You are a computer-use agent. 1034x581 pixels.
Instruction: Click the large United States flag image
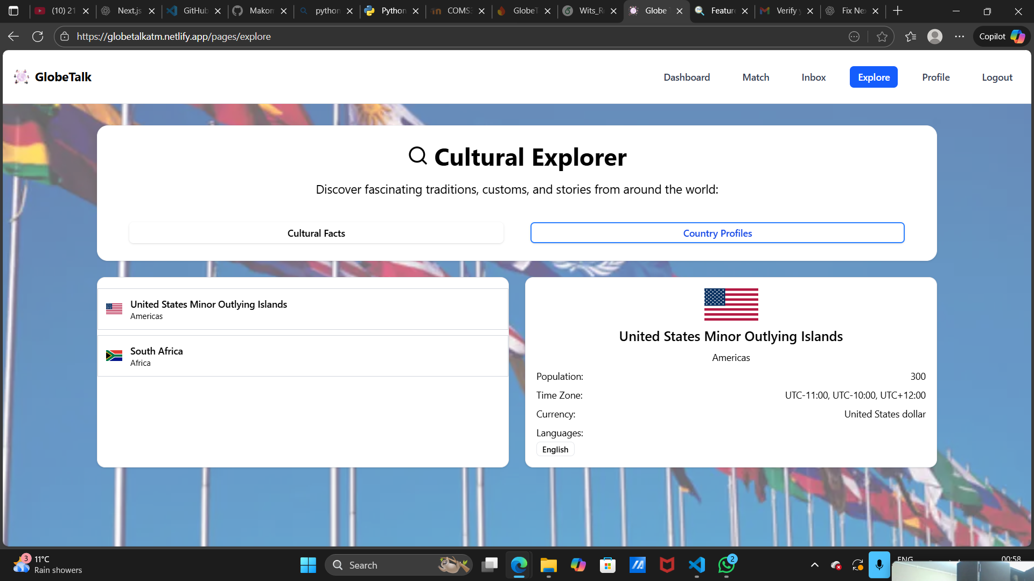coord(730,304)
